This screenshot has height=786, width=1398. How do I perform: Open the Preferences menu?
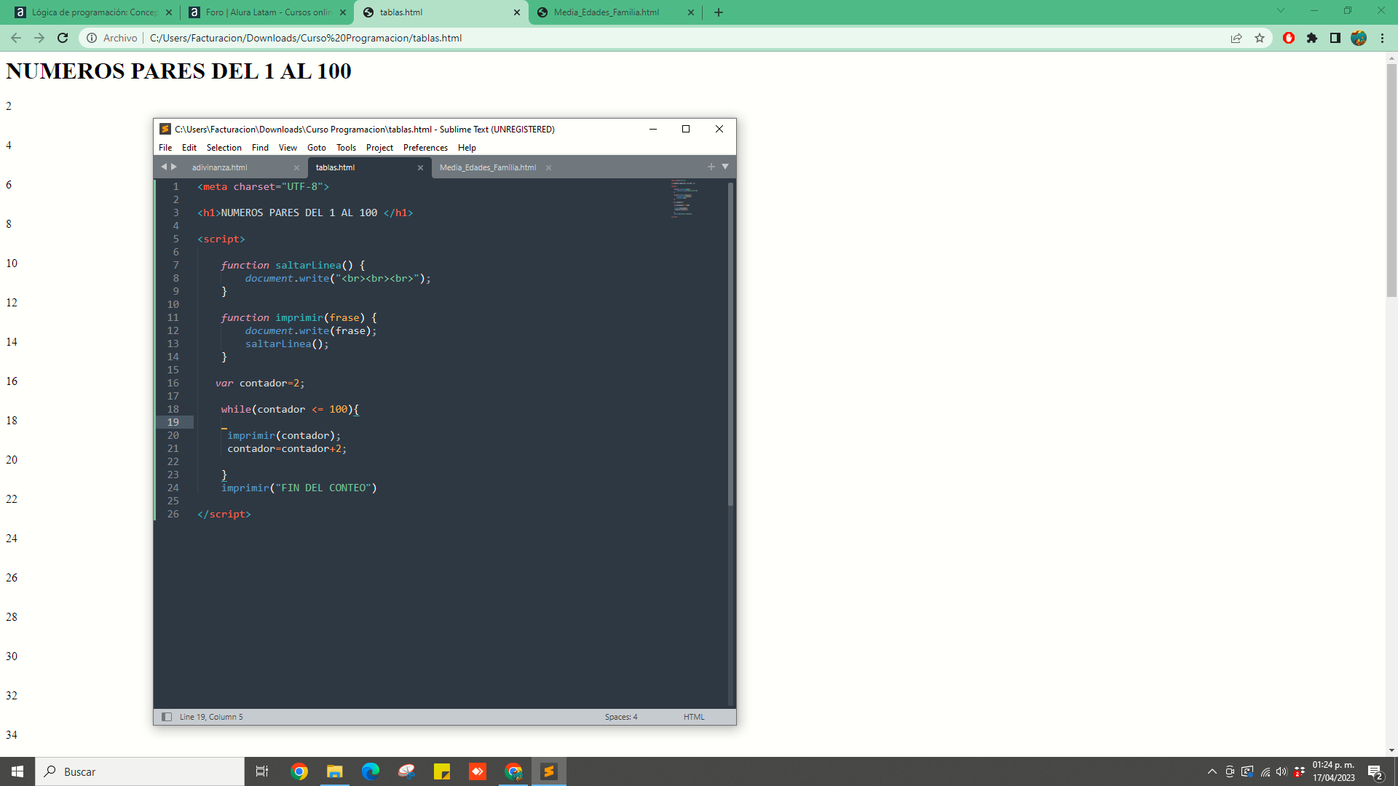coord(425,148)
